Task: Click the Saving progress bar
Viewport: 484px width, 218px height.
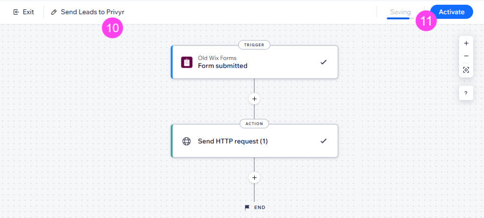Action: point(400,18)
